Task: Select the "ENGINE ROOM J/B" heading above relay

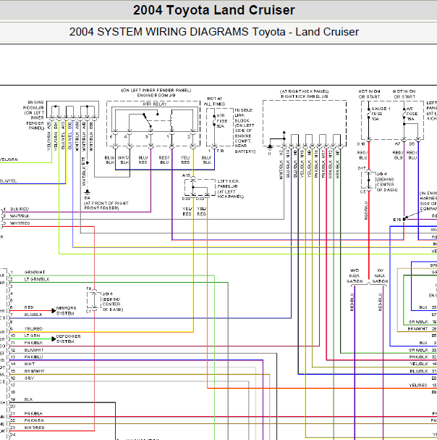Action: click(156, 96)
